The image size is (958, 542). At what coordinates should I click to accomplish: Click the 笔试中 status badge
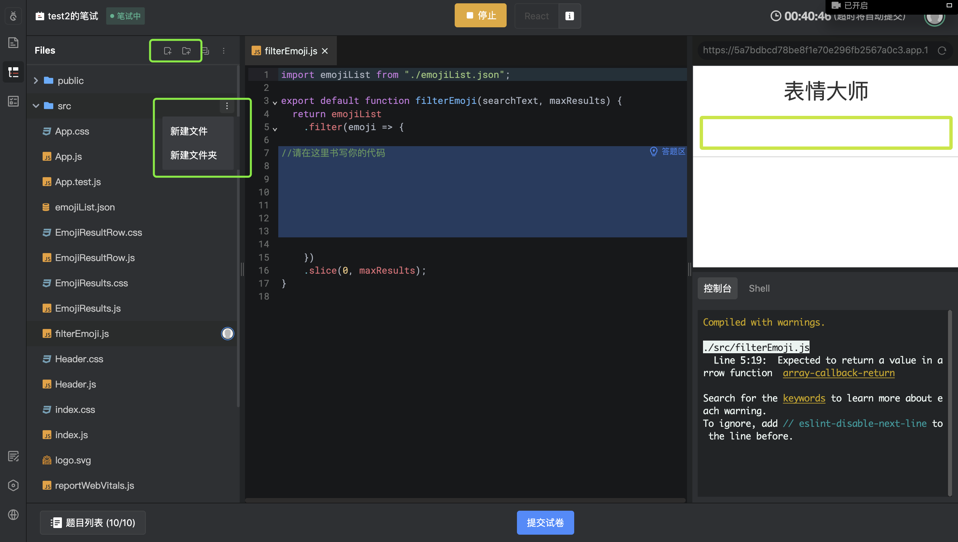(125, 16)
